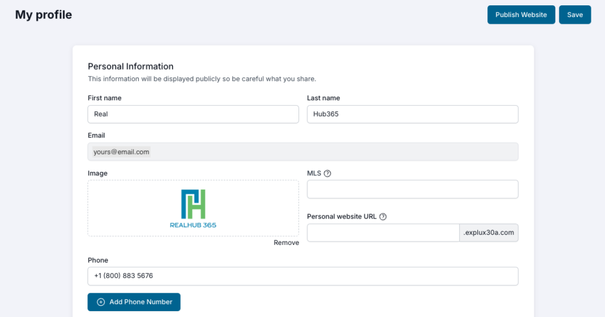Click the .explux30a.com domain suffix

tap(489, 233)
